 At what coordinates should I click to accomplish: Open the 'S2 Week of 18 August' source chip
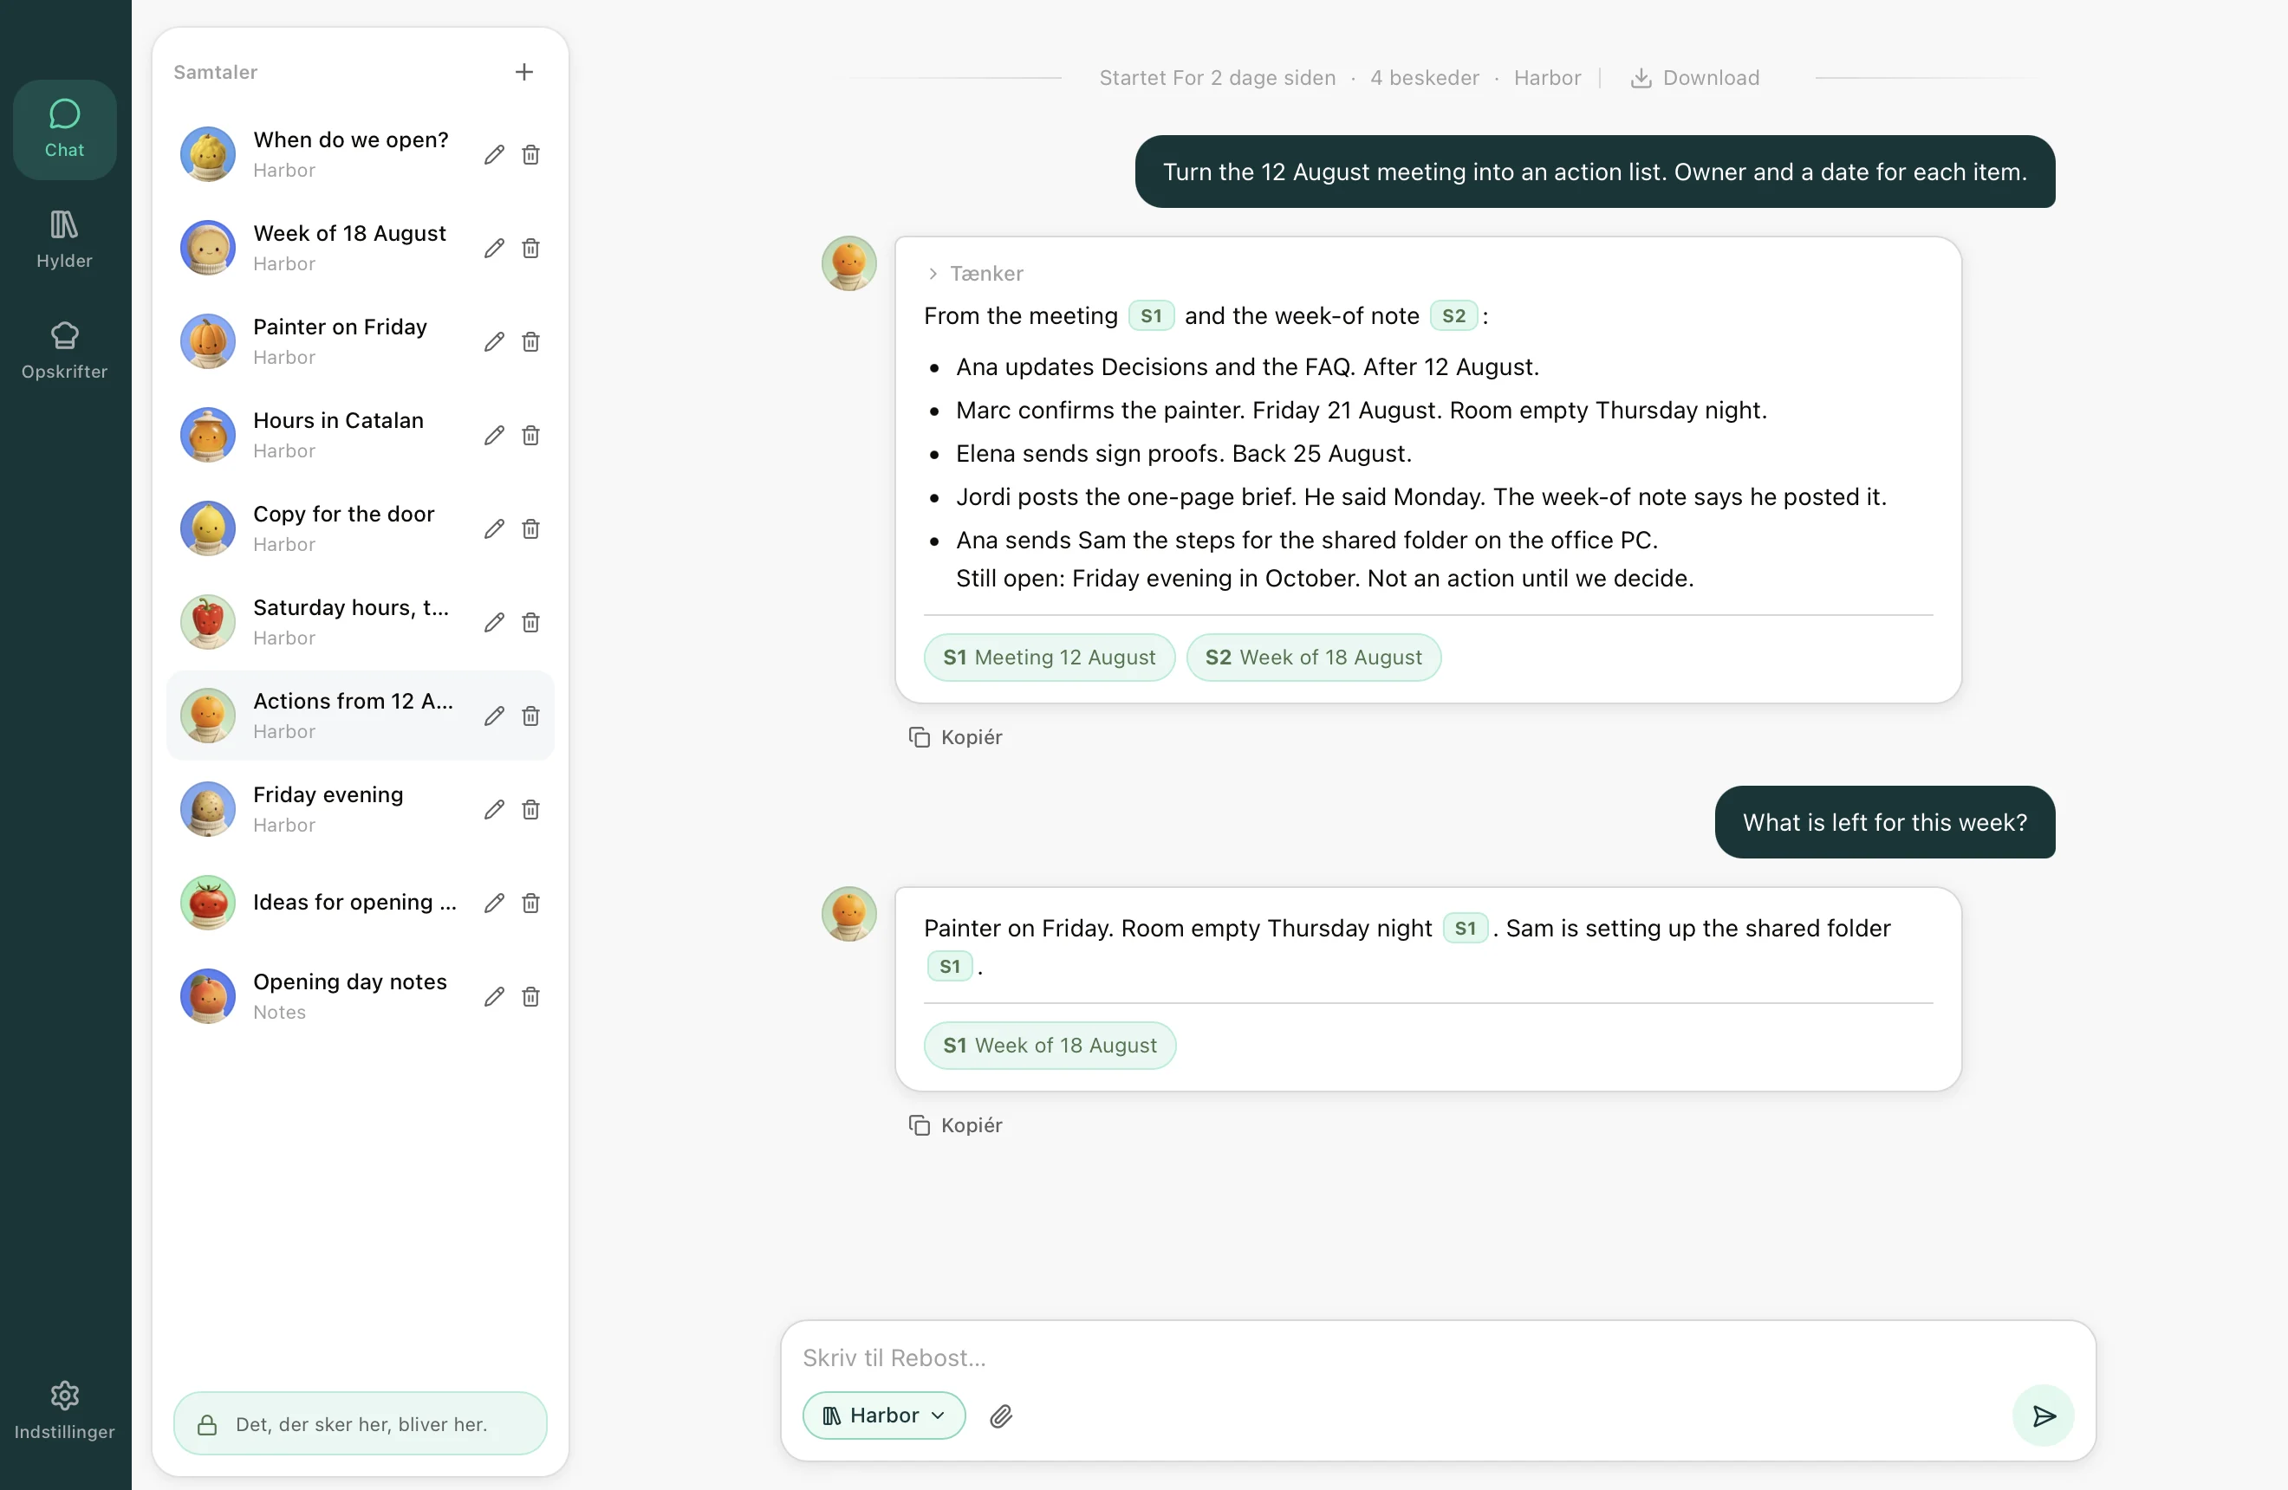(x=1313, y=658)
